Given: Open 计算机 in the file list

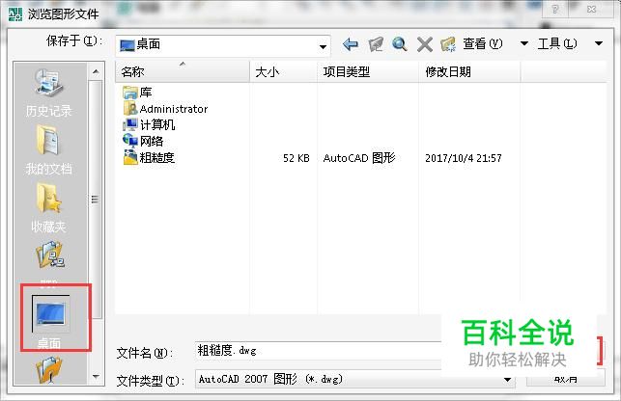Looking at the screenshot, I should click(x=149, y=125).
